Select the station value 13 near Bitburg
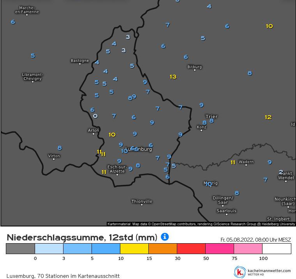Image resolution: width=296 pixels, height=279 pixels. 173,77
